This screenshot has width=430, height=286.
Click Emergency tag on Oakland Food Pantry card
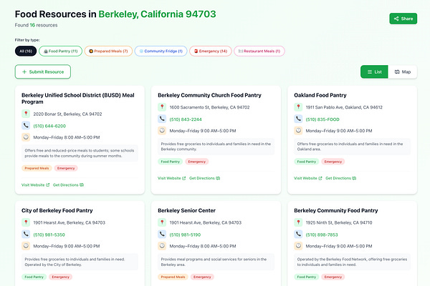pyautogui.click(x=333, y=162)
